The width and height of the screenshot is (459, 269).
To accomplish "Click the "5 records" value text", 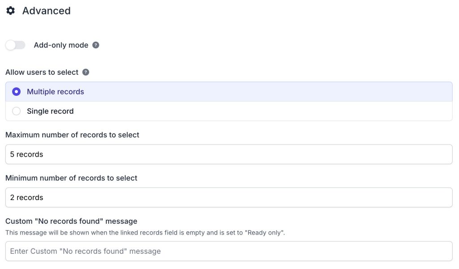I will 26,154.
